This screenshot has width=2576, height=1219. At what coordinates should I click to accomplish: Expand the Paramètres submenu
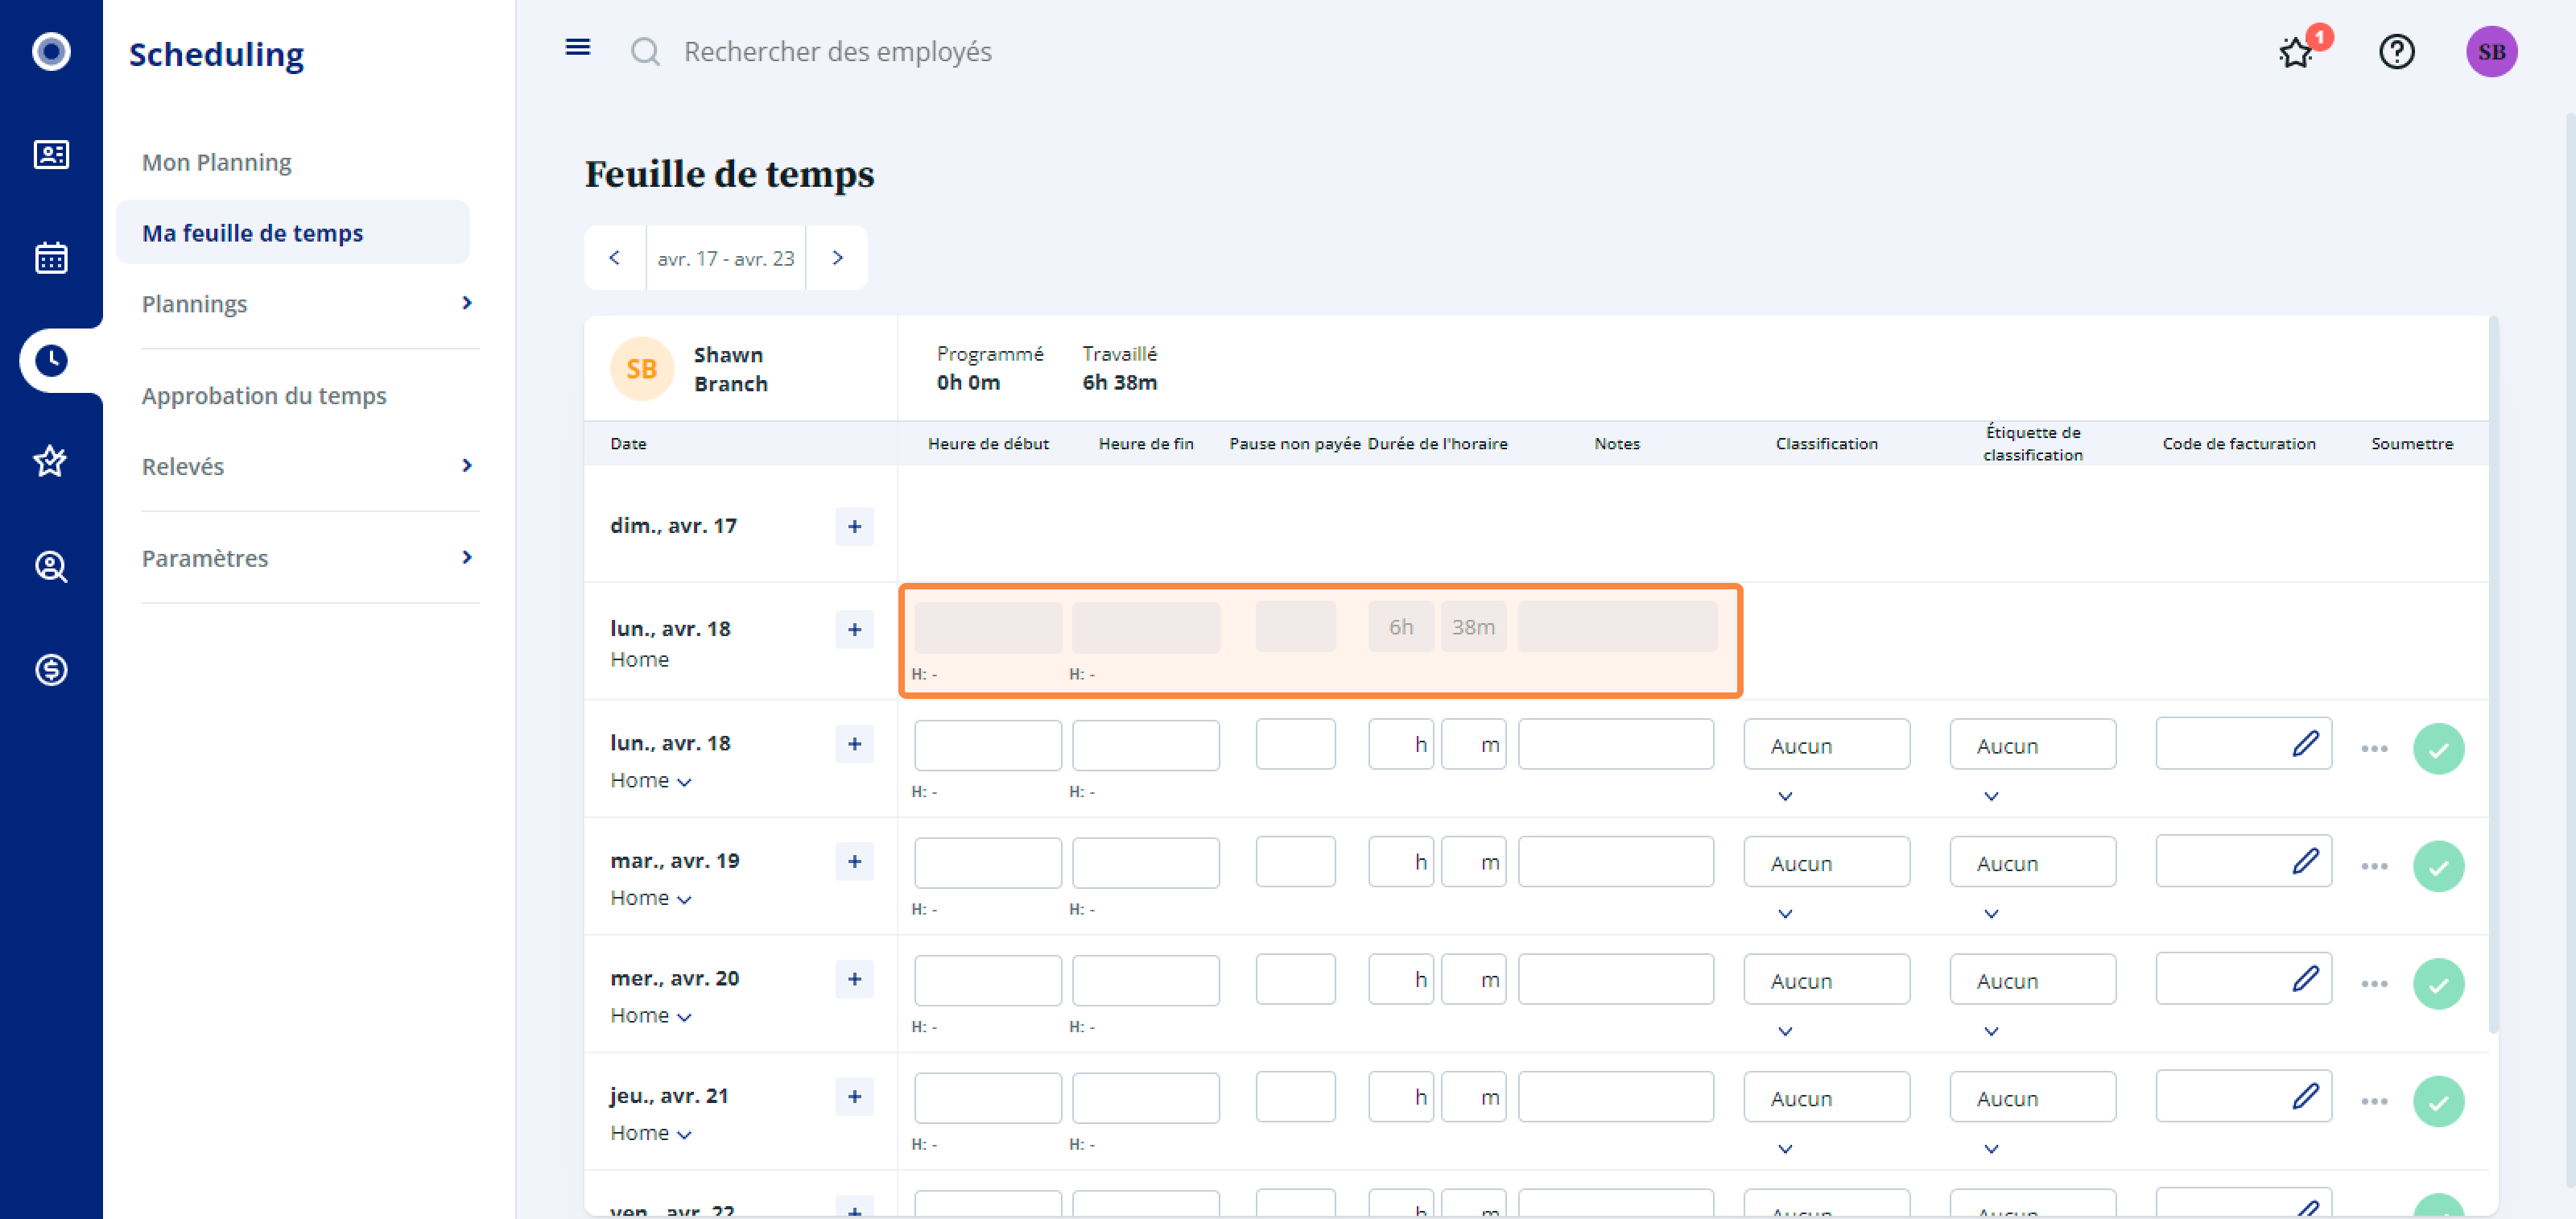click(467, 557)
